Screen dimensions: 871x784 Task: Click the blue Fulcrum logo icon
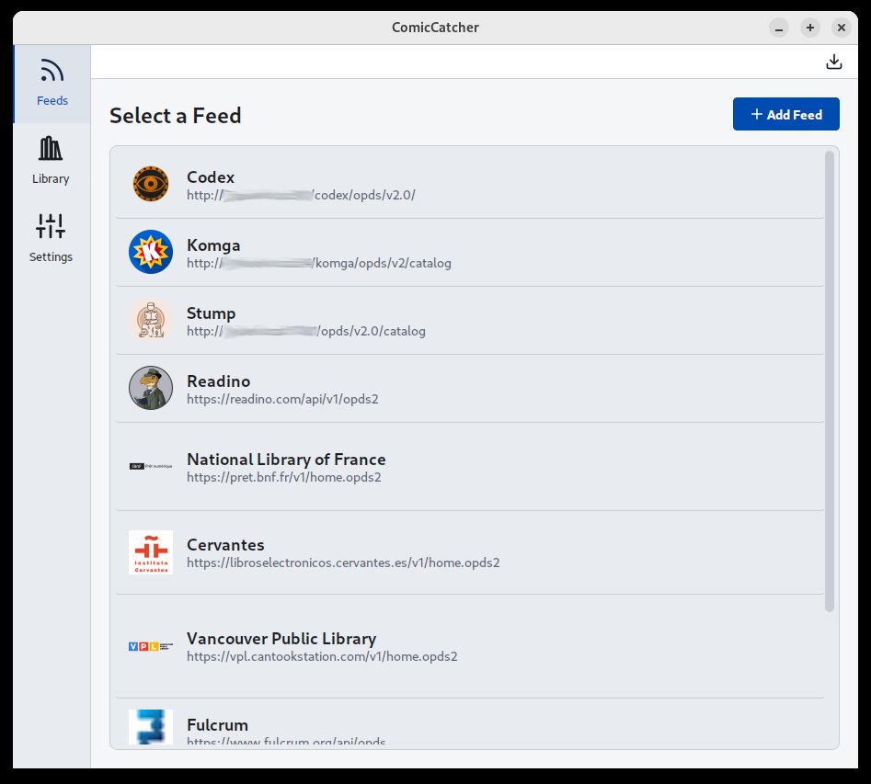[151, 726]
